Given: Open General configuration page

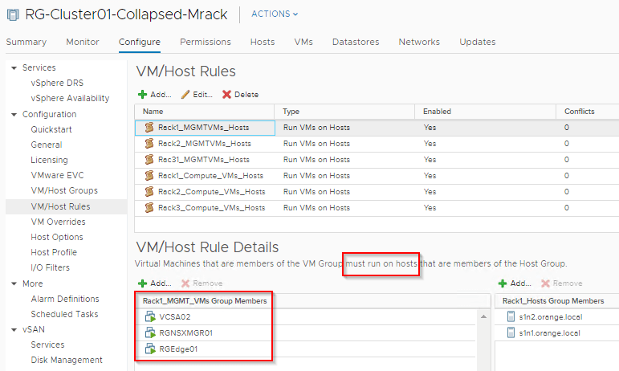Looking at the screenshot, I should tap(47, 145).
